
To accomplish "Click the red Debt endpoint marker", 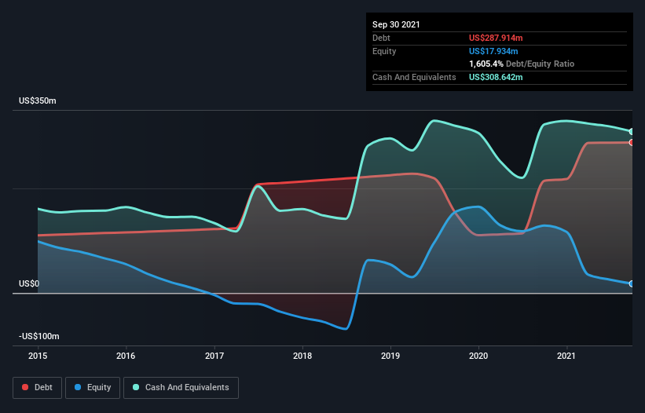I will point(632,143).
